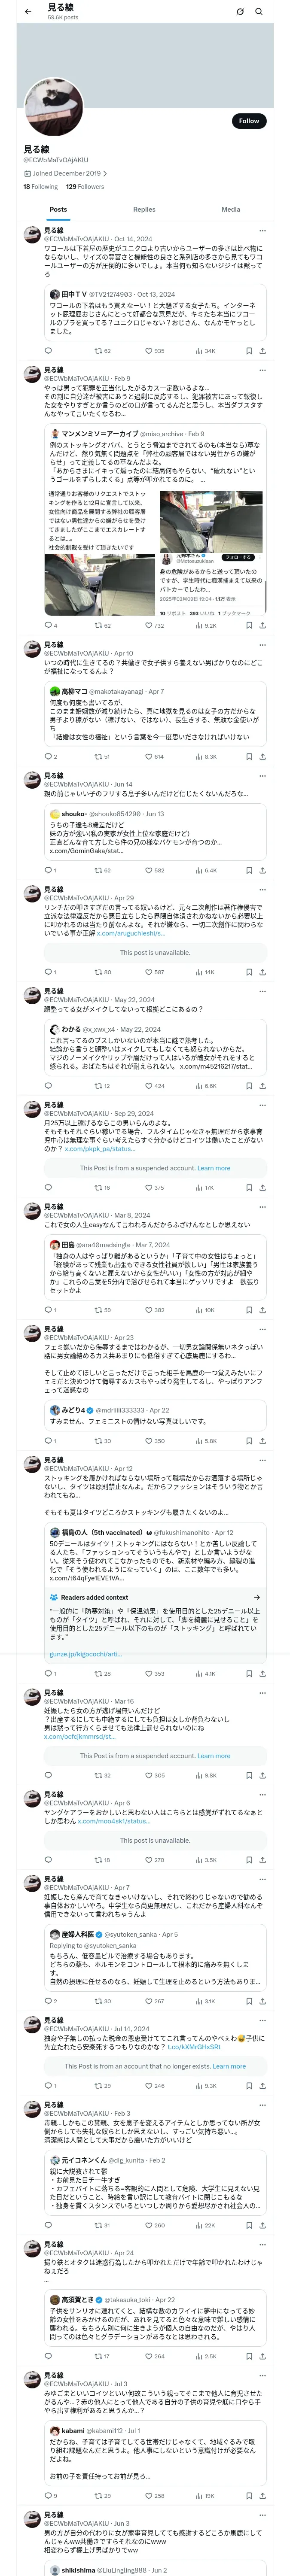Click Learn more on Sep 29 suspended post
Screen dimensions: 290x2576
click(x=213, y=1167)
